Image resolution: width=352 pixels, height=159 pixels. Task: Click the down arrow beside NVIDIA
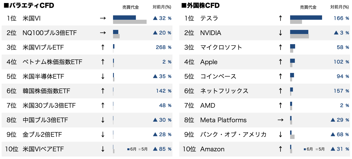pyautogui.click(x=280, y=33)
